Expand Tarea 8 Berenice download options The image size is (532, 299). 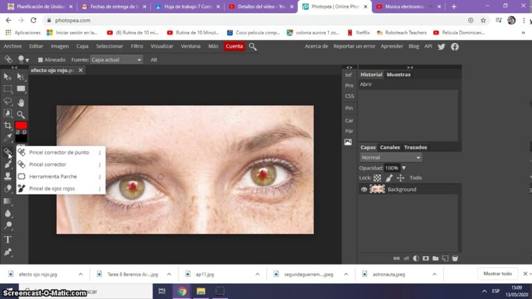(169, 274)
